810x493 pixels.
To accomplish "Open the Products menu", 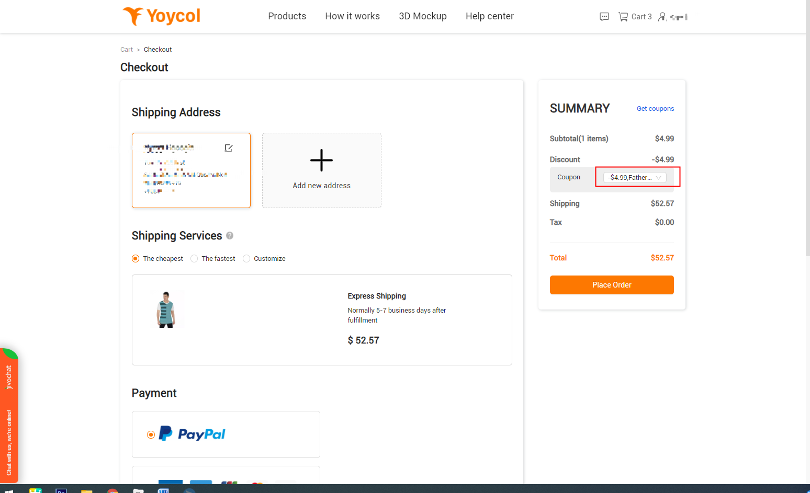I will (287, 16).
